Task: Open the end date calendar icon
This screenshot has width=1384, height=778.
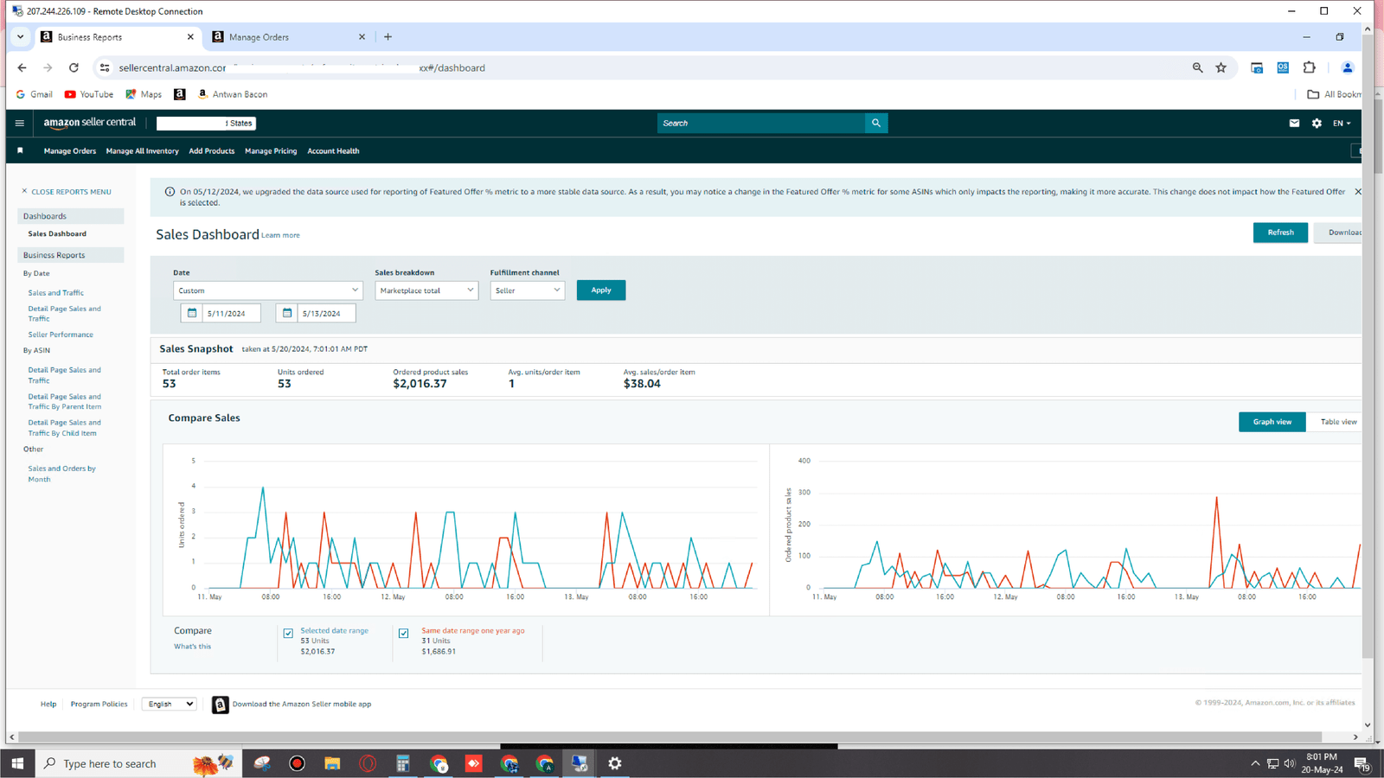Action: click(x=286, y=313)
